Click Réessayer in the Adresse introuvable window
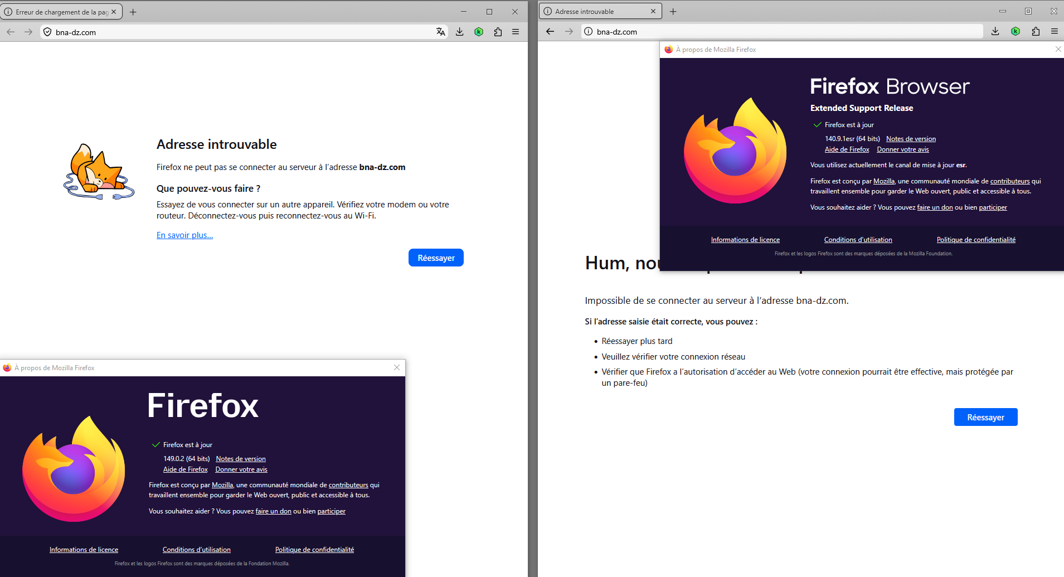This screenshot has width=1064, height=577. (x=985, y=417)
